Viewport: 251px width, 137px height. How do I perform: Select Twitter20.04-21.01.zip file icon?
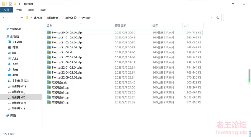pos(49,33)
